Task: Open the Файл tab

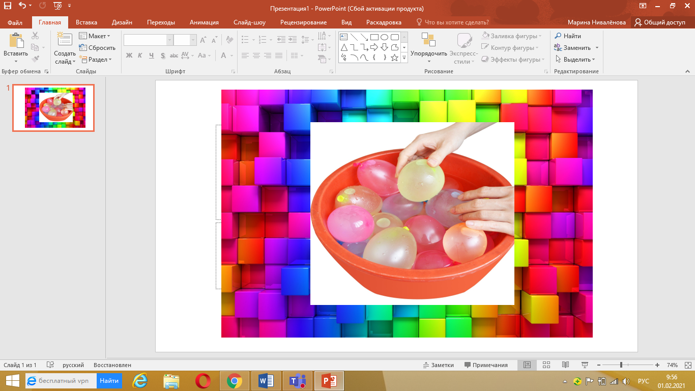Action: 15,22
